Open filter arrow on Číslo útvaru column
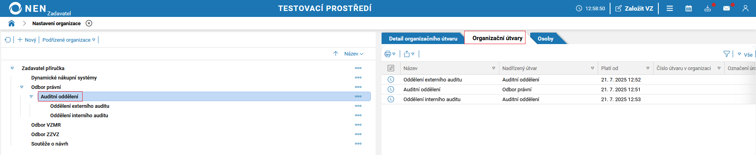This screenshot has height=155, width=756. (x=719, y=68)
